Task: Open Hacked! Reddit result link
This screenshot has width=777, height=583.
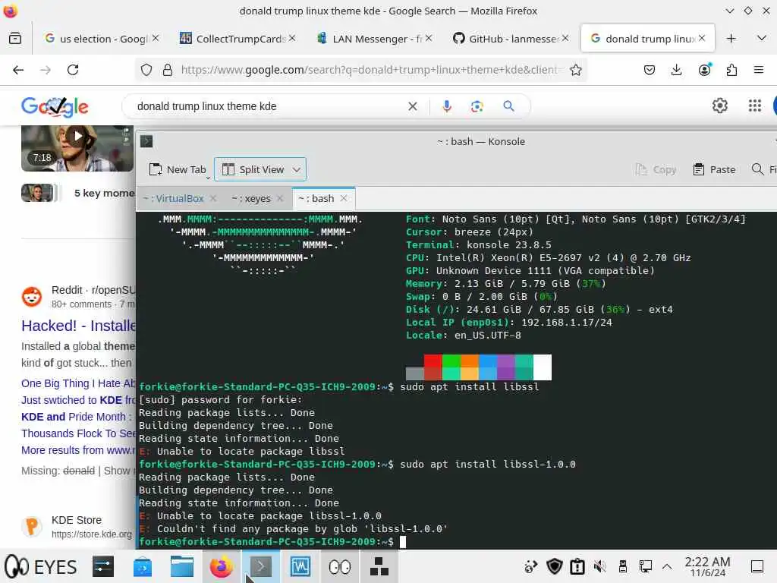Action: (78, 326)
